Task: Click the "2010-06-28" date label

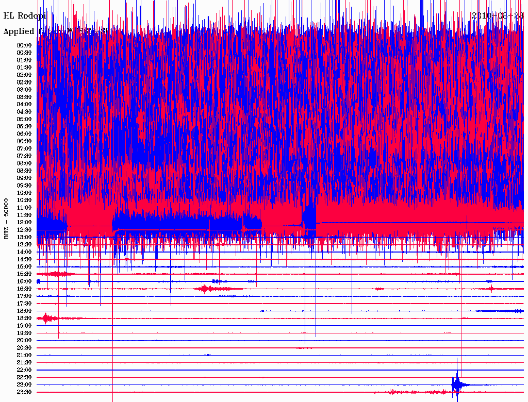Action: point(498,15)
